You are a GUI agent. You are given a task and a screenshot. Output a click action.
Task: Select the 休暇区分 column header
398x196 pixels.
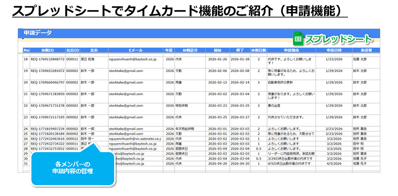[x=190, y=50]
